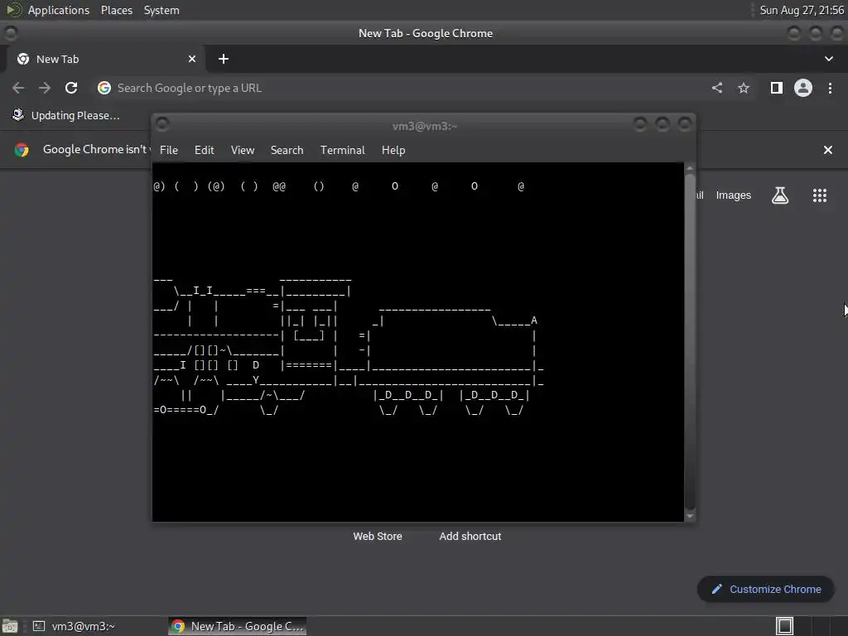
Task: Dismiss the Google Chrome isn't default infobar
Action: [828, 150]
